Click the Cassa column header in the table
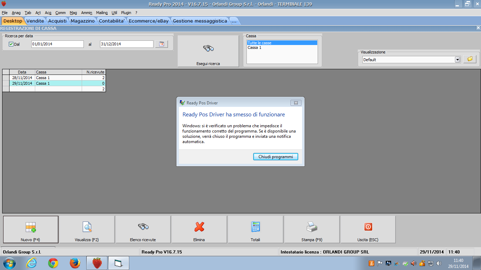The width and height of the screenshot is (481, 270). (x=58, y=72)
